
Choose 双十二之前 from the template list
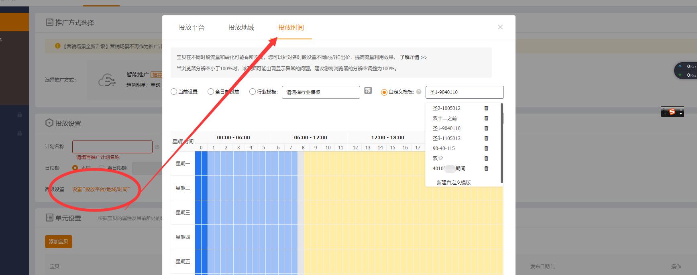(444, 118)
